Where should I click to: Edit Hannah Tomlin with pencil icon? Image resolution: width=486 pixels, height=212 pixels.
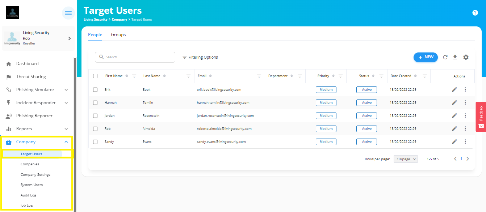point(454,103)
